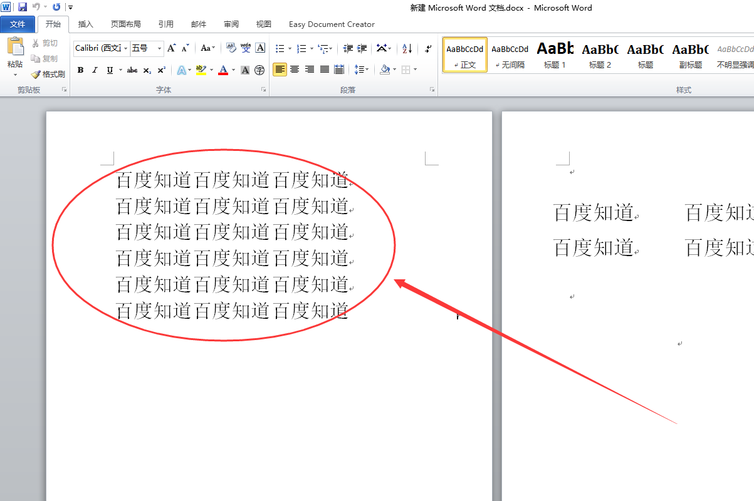Click the Character Shading icon

(x=245, y=70)
